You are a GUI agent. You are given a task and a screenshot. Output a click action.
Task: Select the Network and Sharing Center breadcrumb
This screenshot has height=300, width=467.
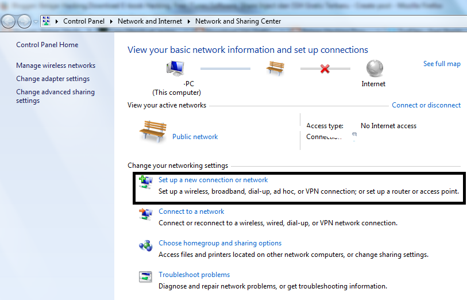click(238, 21)
